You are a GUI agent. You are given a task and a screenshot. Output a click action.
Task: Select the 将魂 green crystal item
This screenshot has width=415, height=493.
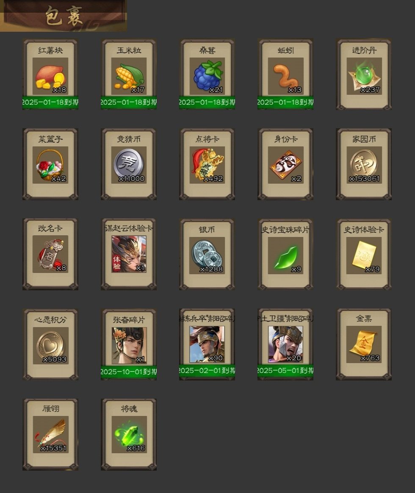(129, 435)
